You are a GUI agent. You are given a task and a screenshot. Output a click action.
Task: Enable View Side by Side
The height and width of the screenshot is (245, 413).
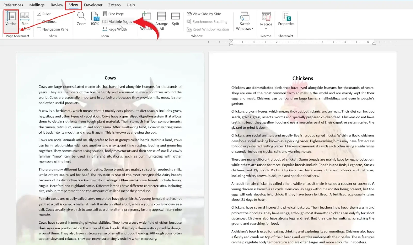204,14
